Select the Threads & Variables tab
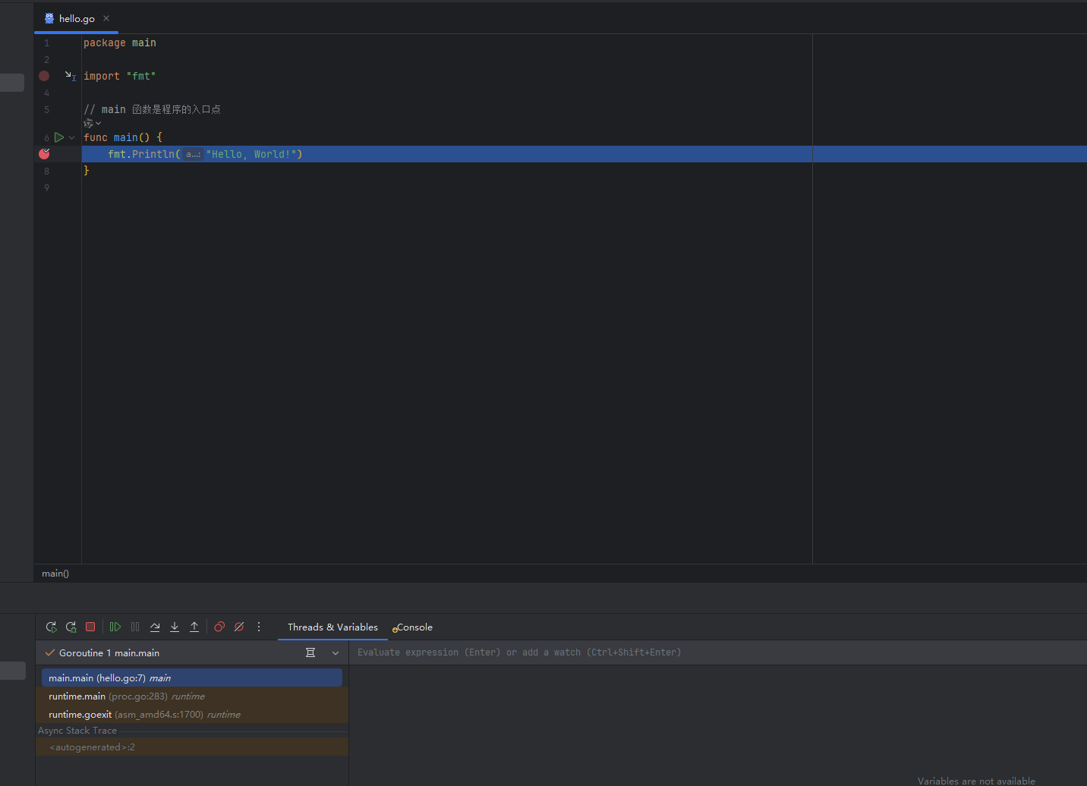Viewport: 1087px width, 786px height. 332,627
